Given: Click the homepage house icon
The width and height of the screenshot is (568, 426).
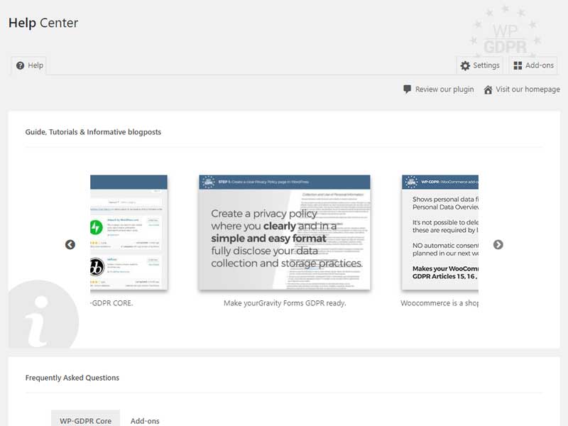Looking at the screenshot, I should (x=488, y=89).
